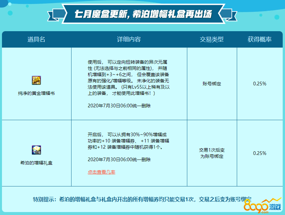
Task: Select the 详细内容 column header
Action: click(129, 39)
